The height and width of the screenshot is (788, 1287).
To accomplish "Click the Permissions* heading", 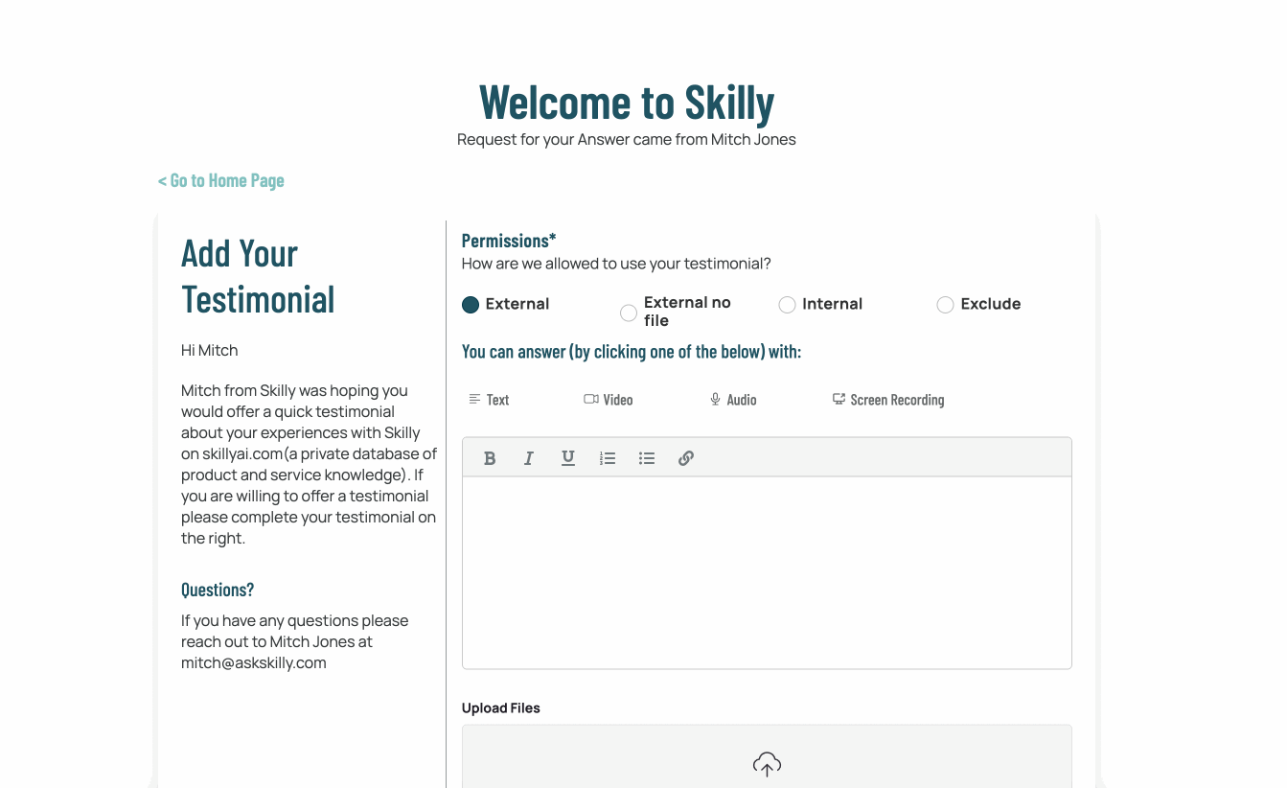I will point(509,241).
